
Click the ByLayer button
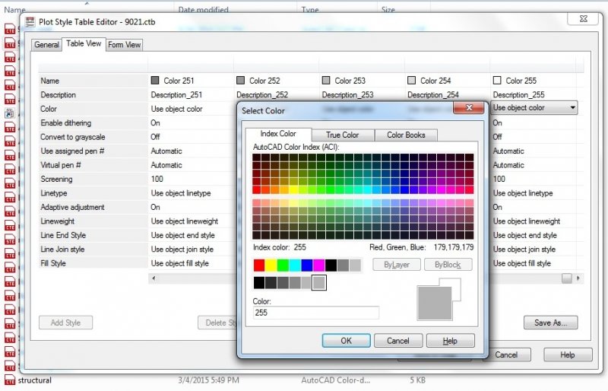[397, 265]
